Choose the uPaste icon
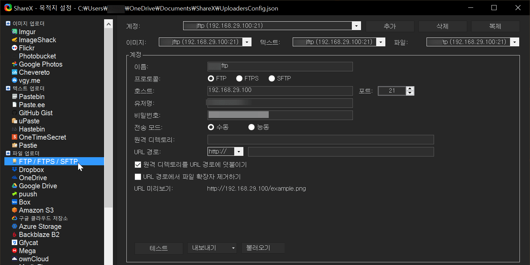The width and height of the screenshot is (530, 265). [x=15, y=121]
